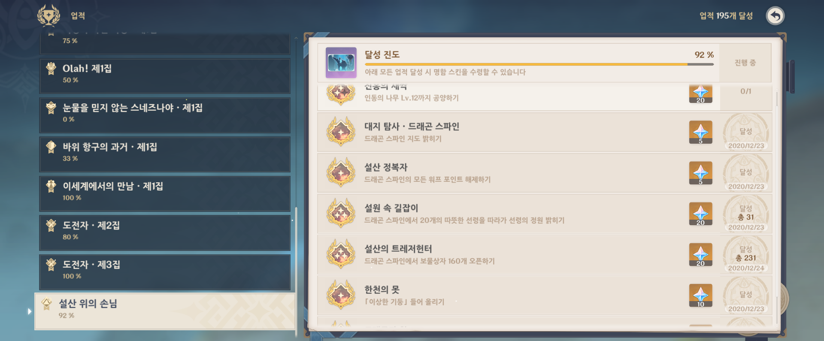Click the namecard thumbnail beside 달성 진도
The image size is (824, 341).
click(x=341, y=63)
